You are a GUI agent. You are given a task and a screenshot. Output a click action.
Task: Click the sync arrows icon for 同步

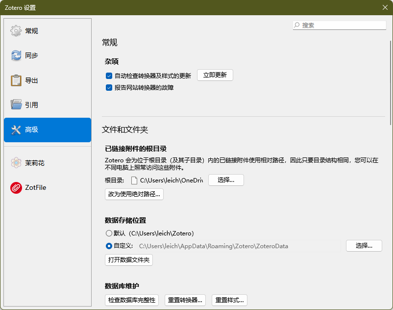(x=16, y=55)
